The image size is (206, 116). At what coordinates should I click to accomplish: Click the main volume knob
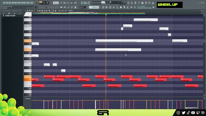36,3
